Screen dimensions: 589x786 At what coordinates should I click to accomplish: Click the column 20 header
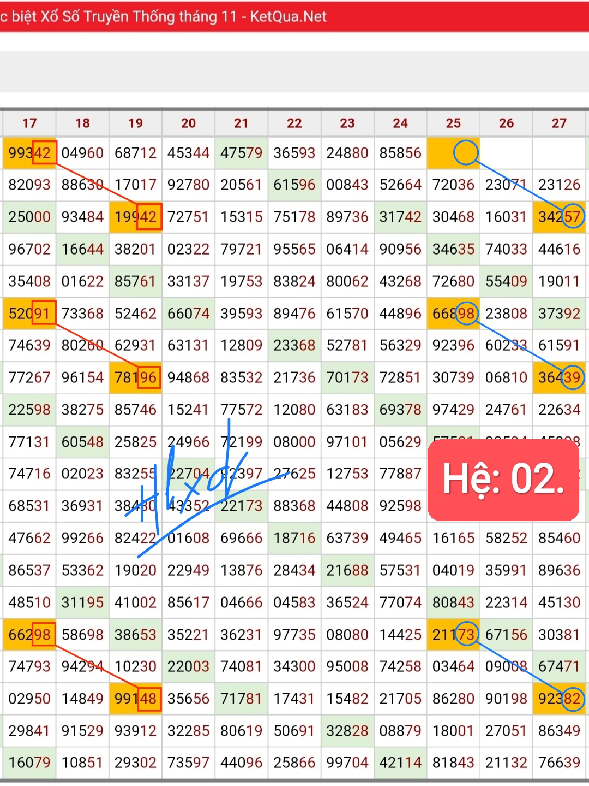click(x=188, y=123)
